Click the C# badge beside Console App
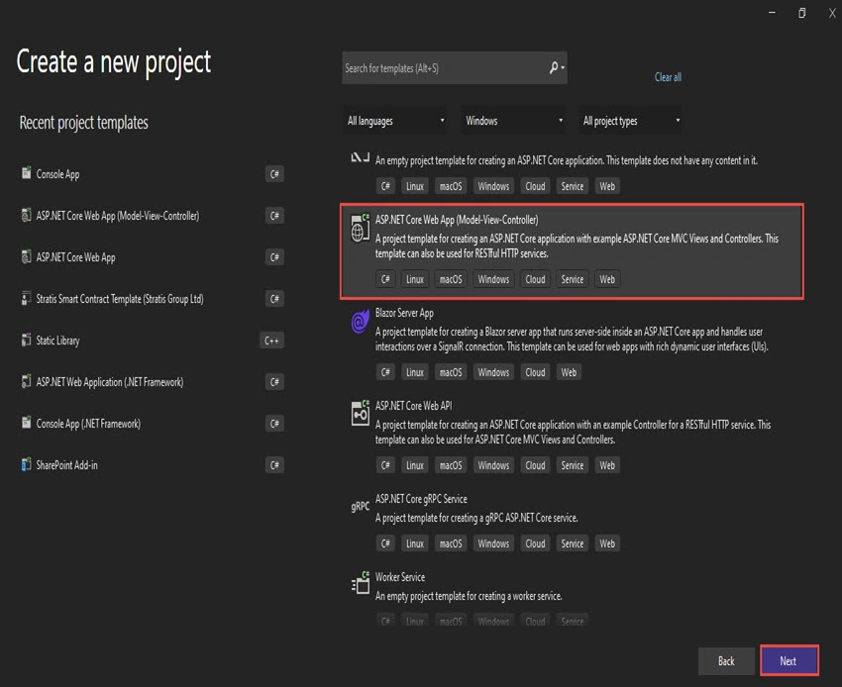 (274, 174)
